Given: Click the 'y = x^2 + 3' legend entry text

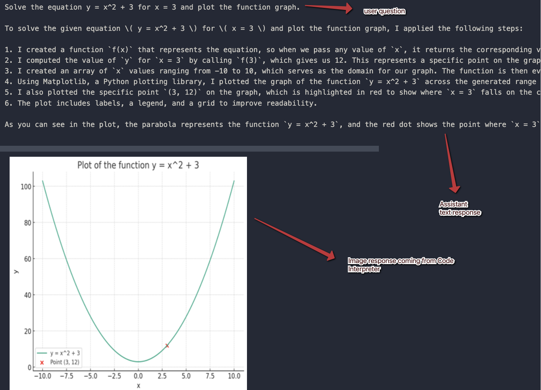Looking at the screenshot, I should click(x=65, y=353).
